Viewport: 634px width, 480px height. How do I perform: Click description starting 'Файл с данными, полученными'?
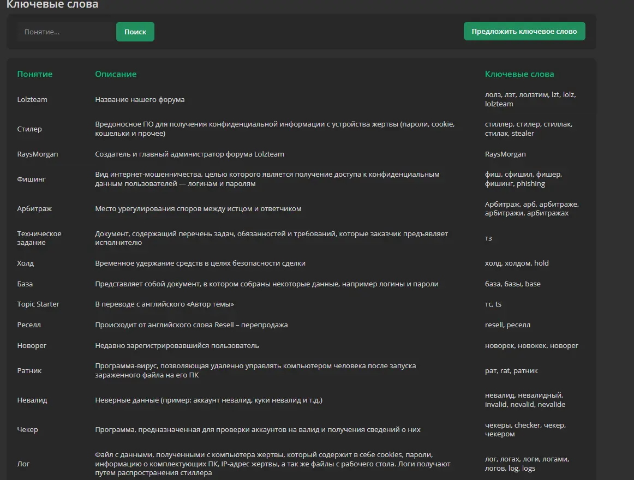click(x=272, y=464)
